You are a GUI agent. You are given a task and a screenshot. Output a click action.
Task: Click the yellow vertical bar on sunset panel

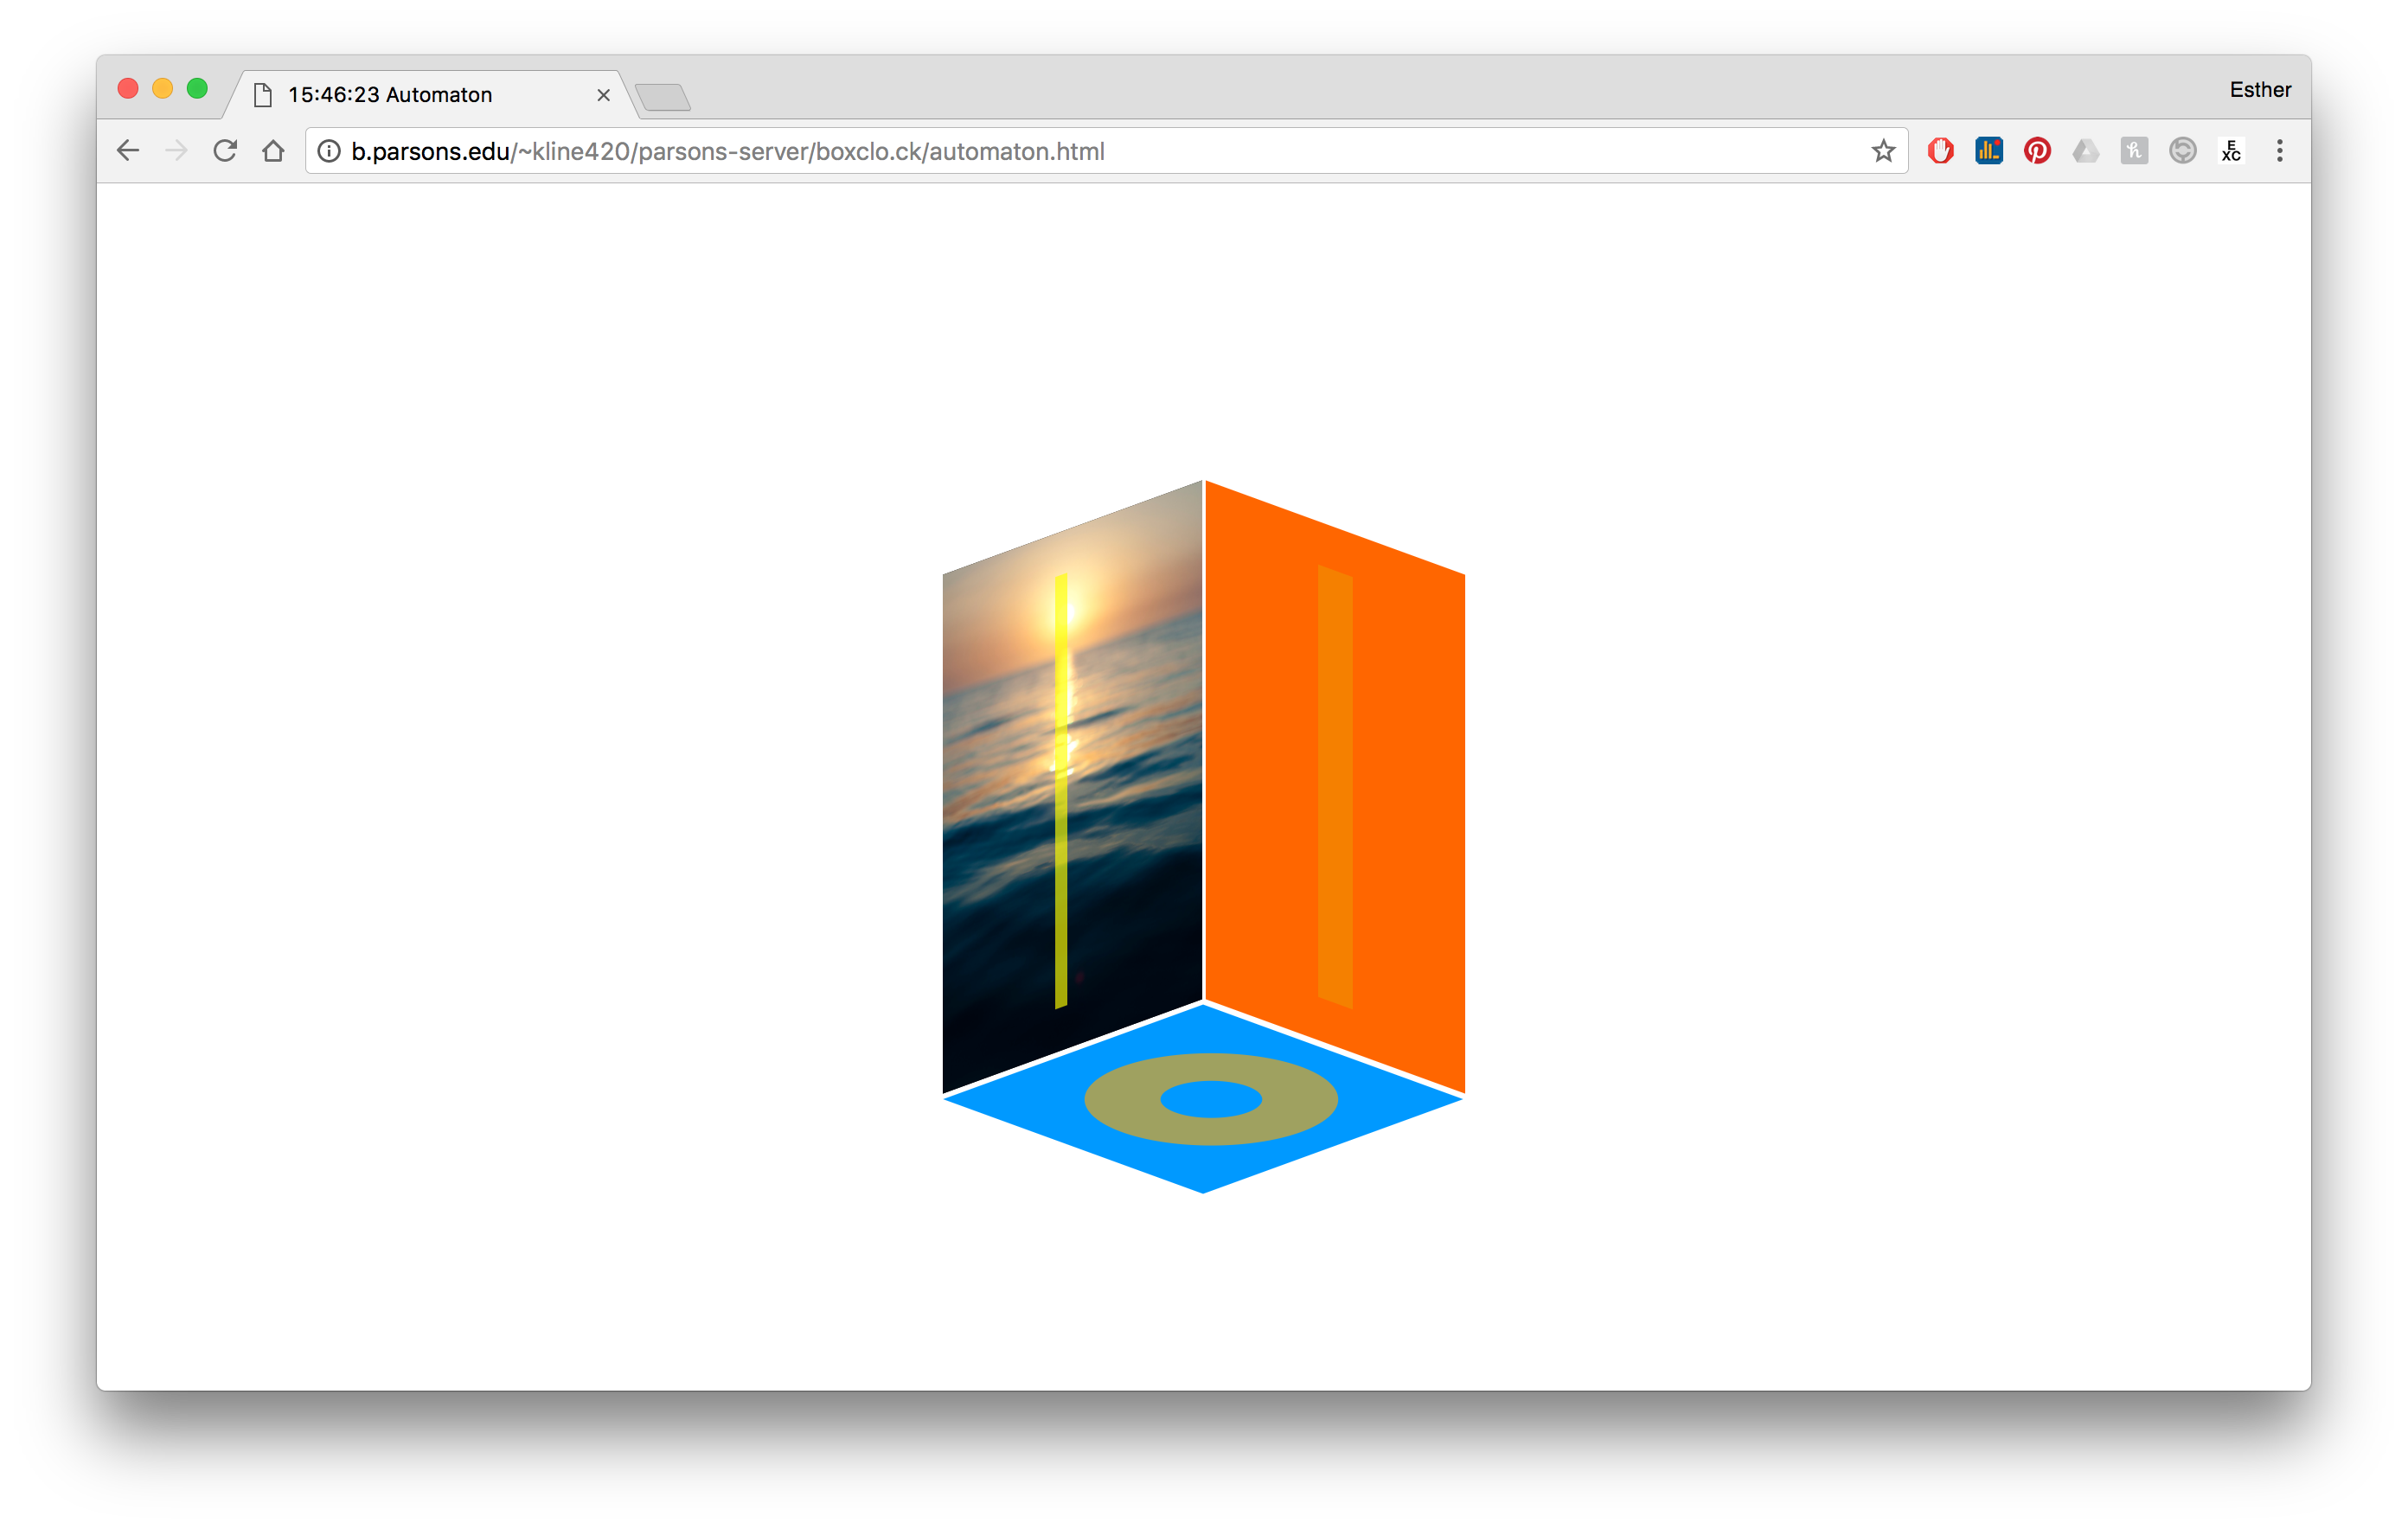[x=1061, y=790]
